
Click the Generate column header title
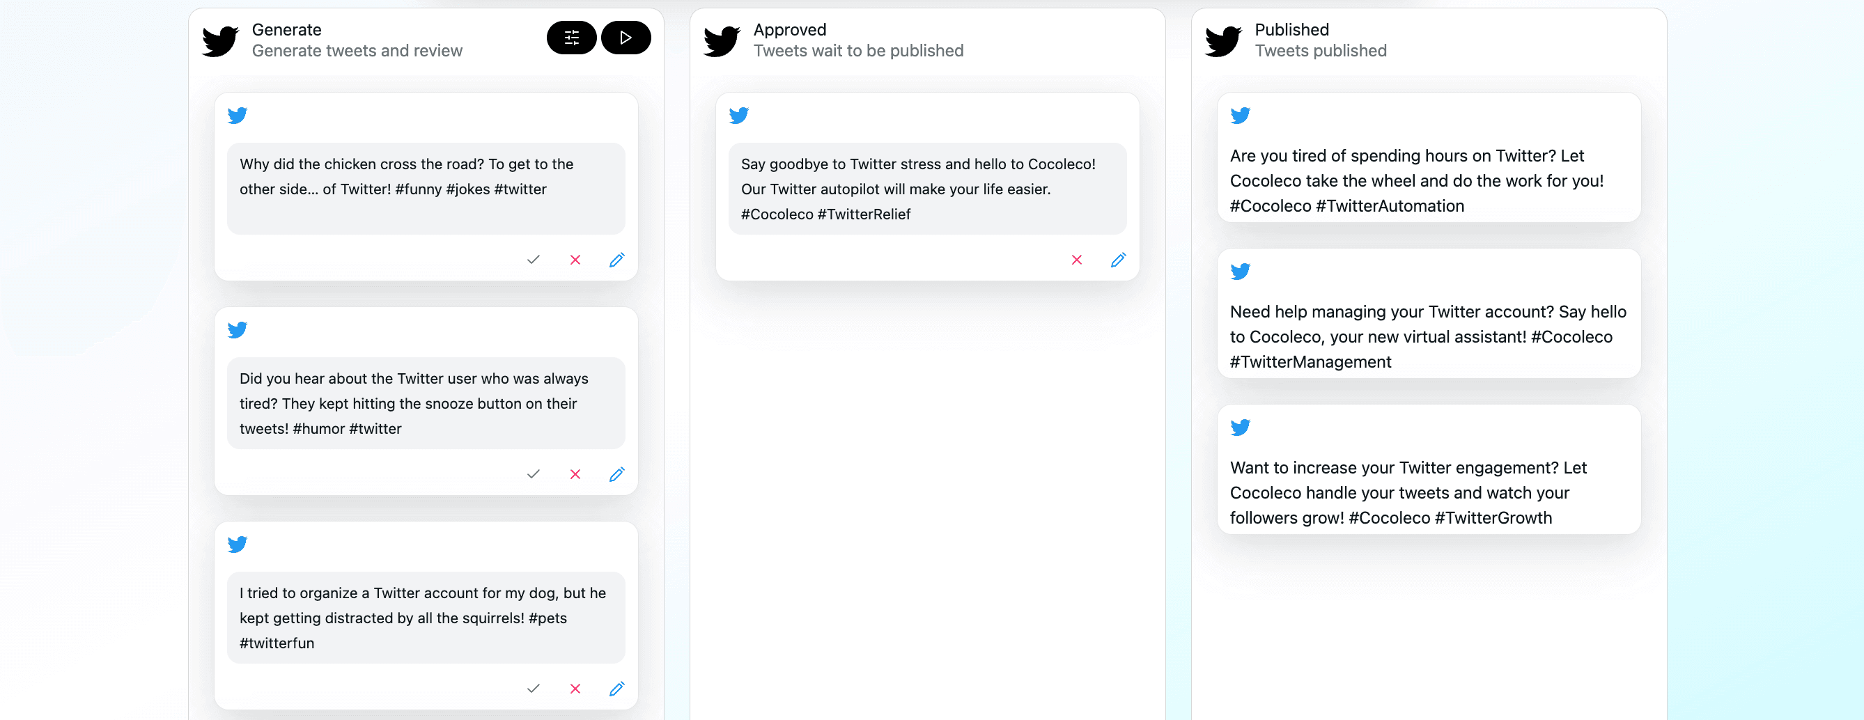[x=286, y=30]
